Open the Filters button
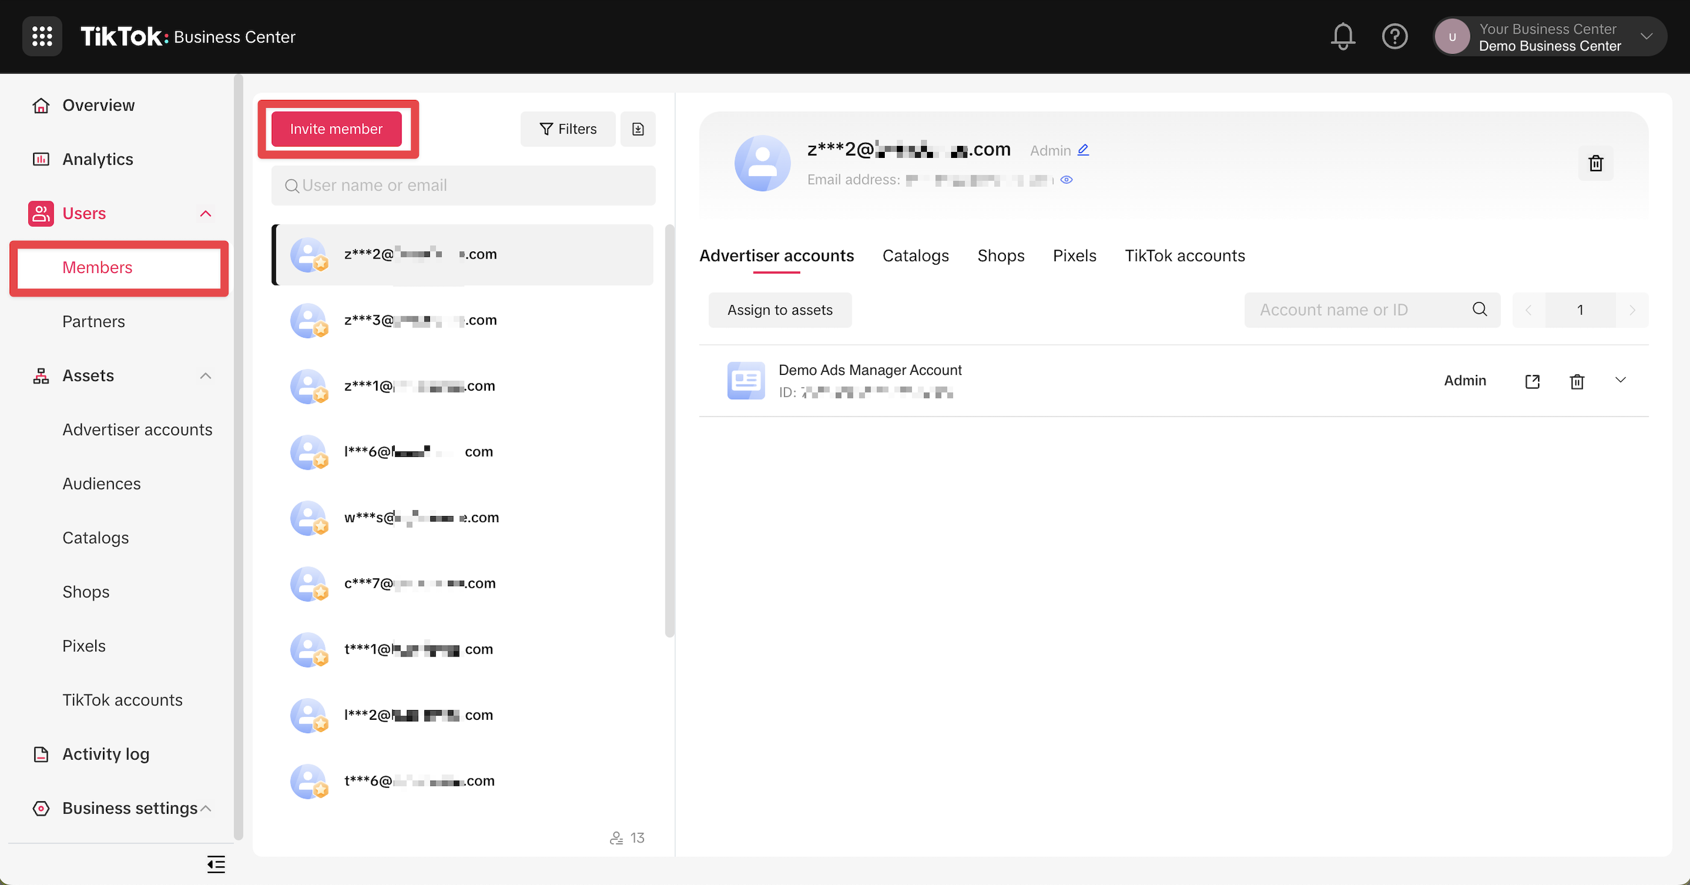 [568, 128]
